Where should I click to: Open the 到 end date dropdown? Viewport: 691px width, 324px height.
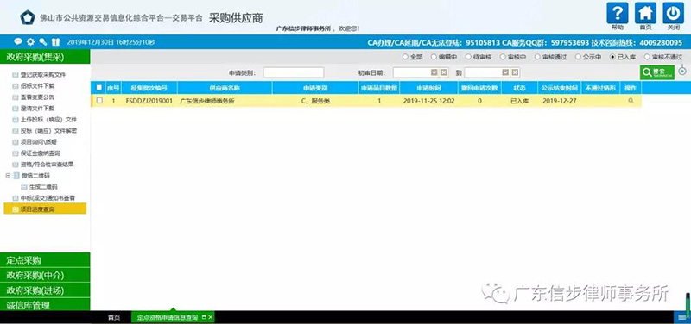(x=505, y=72)
